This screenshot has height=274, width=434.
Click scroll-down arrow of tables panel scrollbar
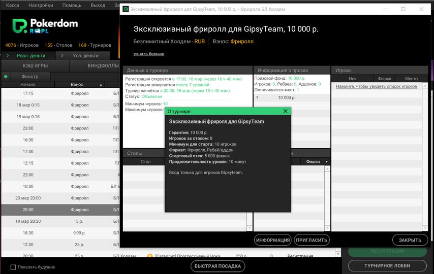[x=250, y=228]
